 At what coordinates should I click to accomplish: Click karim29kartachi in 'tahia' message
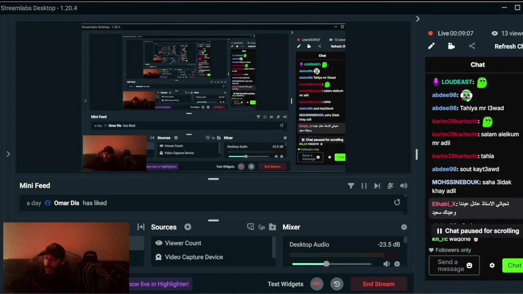click(x=455, y=156)
